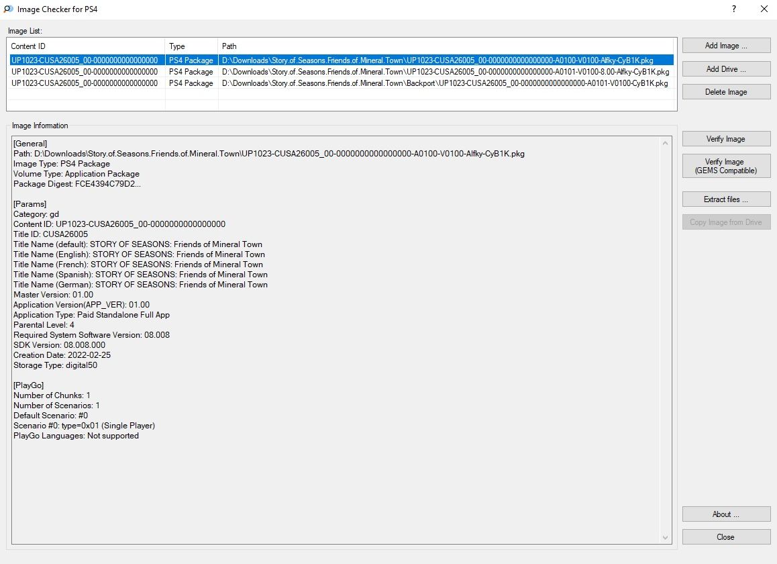Click the [Params] section heading

point(30,204)
